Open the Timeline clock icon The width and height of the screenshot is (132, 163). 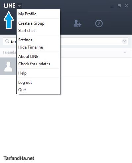(99, 24)
